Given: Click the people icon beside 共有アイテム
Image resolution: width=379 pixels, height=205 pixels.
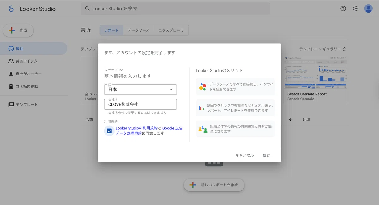Looking at the screenshot, I should (11, 61).
